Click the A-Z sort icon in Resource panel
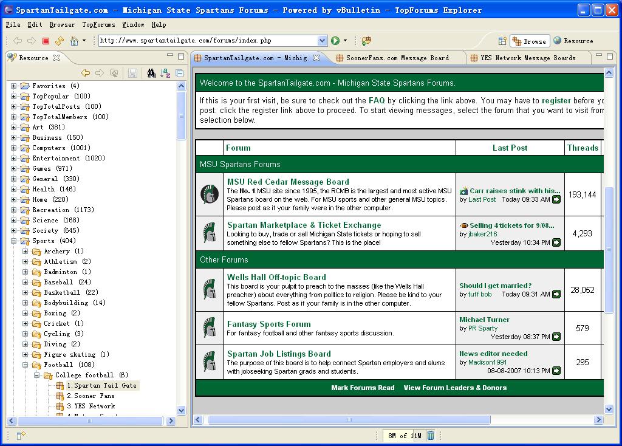Image resolution: width=622 pixels, height=446 pixels. click(x=165, y=73)
